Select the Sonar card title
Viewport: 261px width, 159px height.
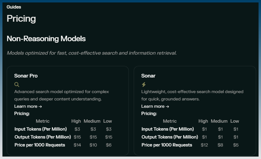tap(148, 76)
